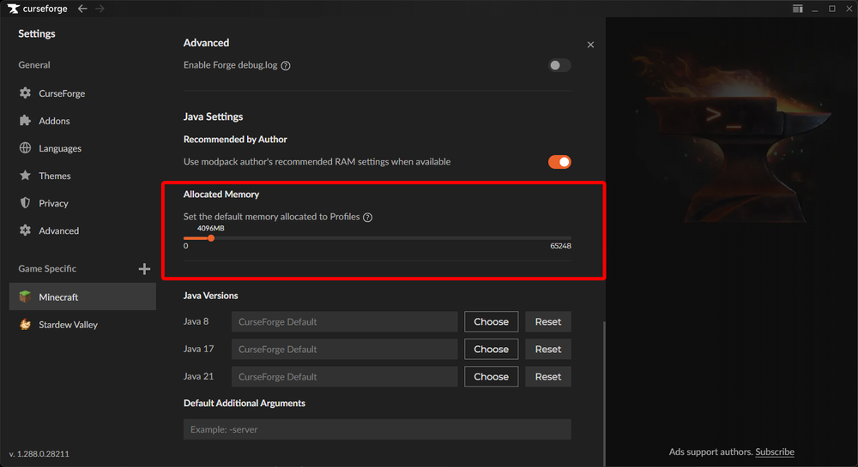Click the Privacy shield icon
The image size is (858, 467).
25,202
